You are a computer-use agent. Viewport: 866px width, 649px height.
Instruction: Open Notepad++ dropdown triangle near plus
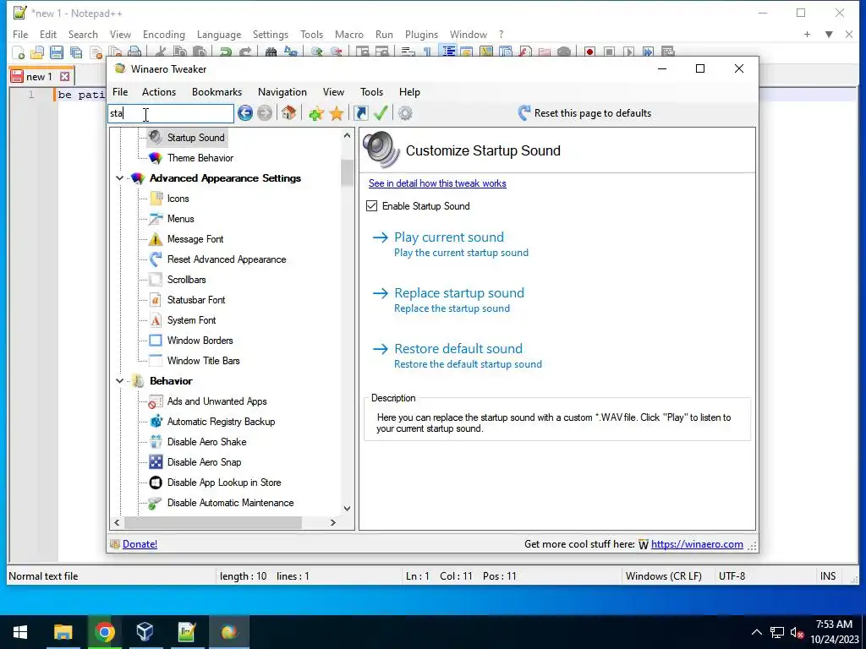coord(829,34)
